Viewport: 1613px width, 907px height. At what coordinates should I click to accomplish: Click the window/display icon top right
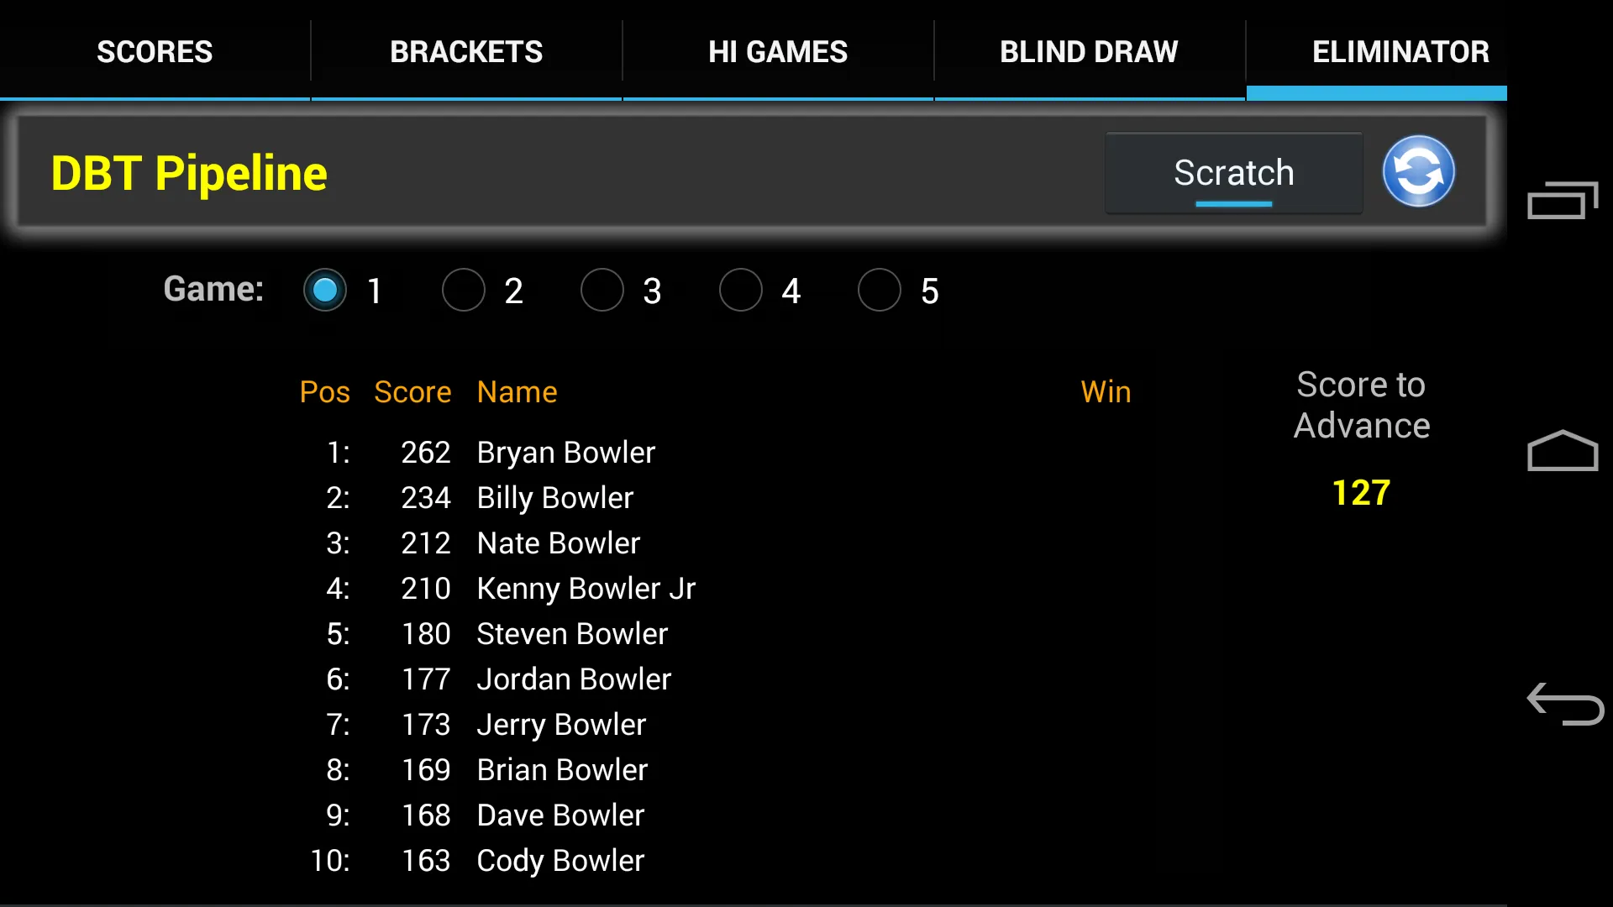1562,202
